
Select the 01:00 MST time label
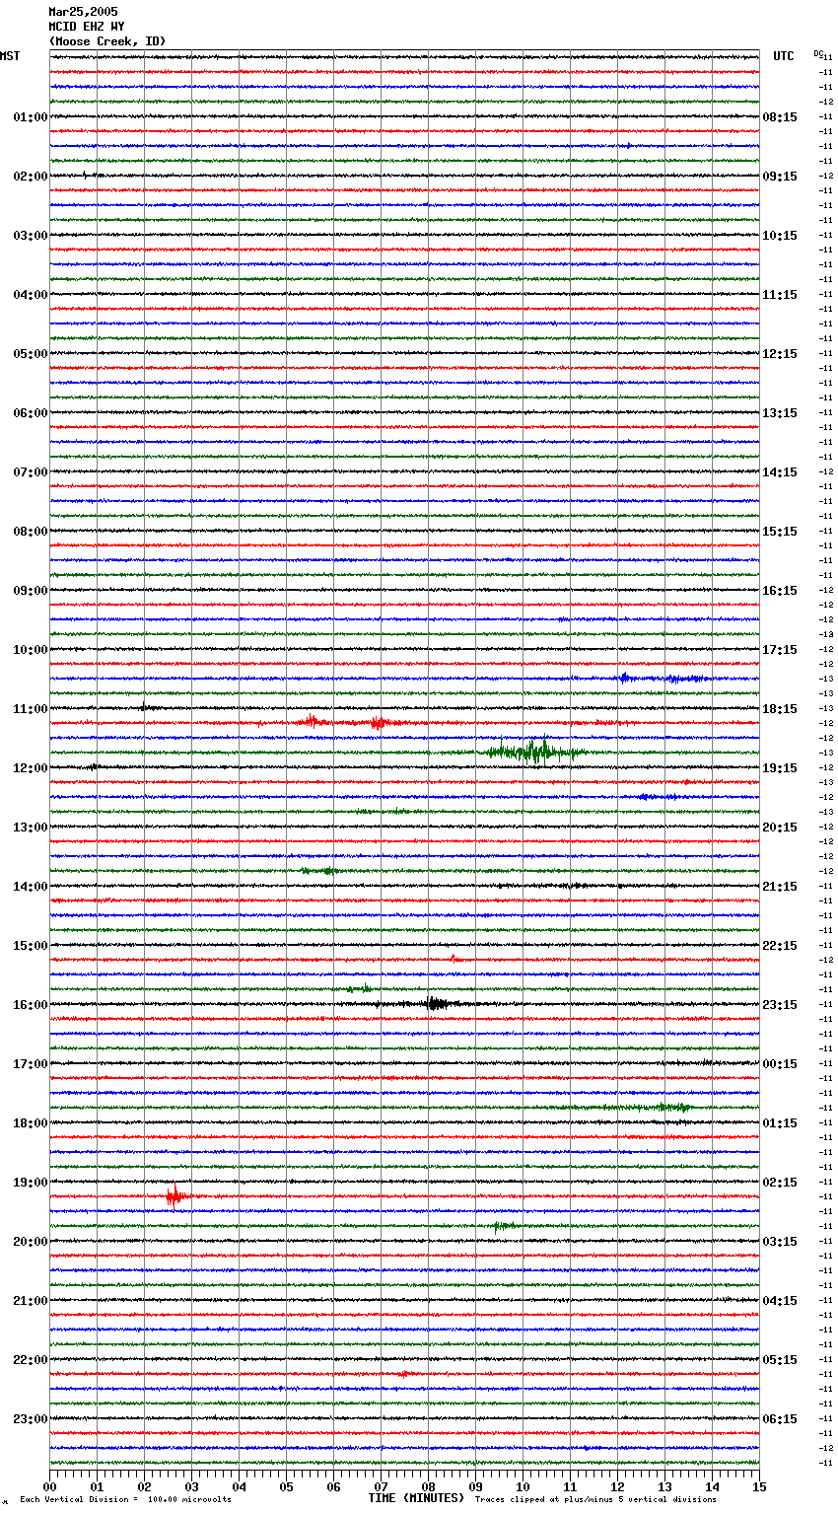(x=31, y=117)
